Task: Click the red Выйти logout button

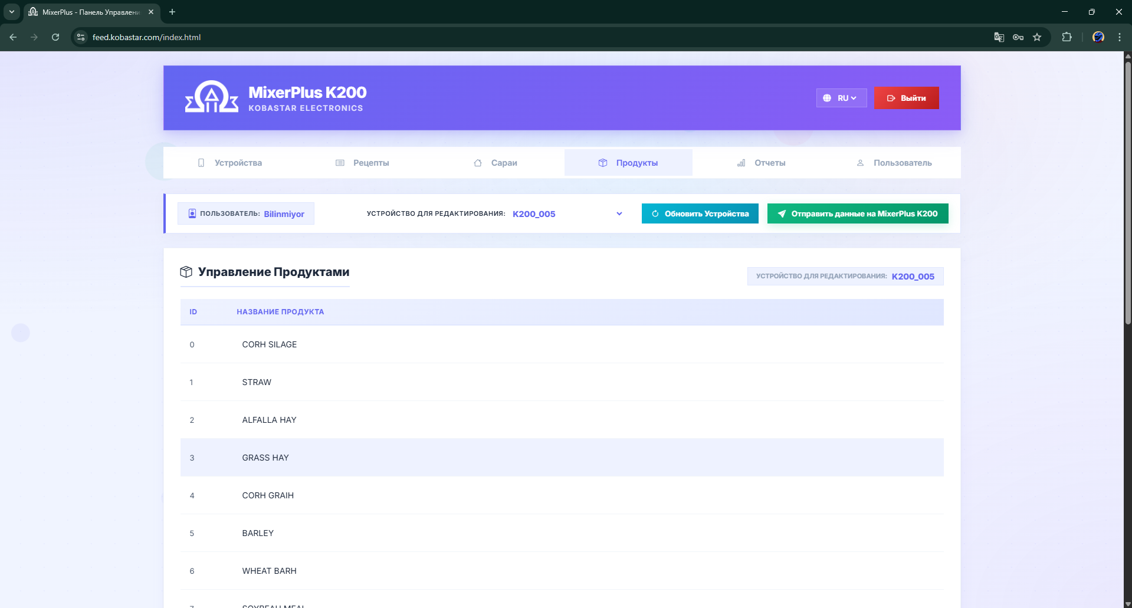Action: 906,98
